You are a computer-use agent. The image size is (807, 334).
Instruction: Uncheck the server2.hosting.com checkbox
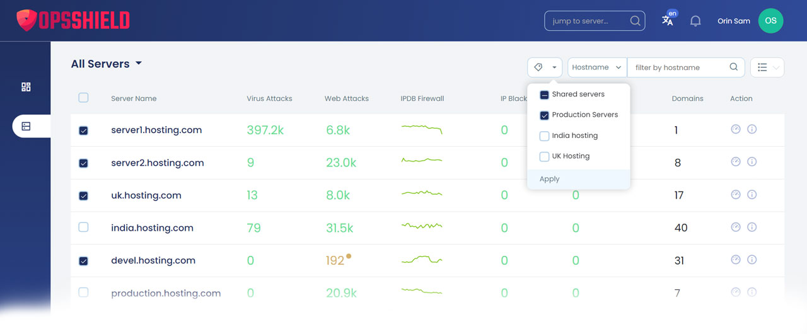[x=83, y=163]
